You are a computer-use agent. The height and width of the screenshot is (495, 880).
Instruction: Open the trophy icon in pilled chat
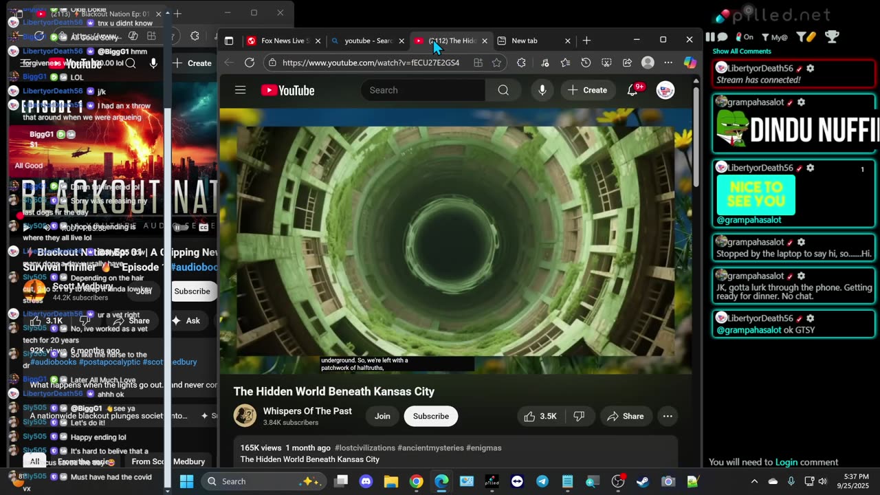pos(831,37)
